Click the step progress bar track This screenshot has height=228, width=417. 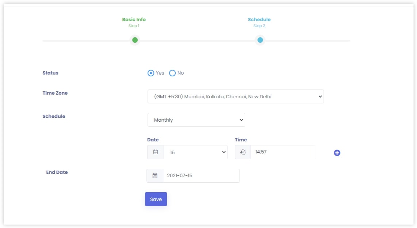[x=197, y=40]
